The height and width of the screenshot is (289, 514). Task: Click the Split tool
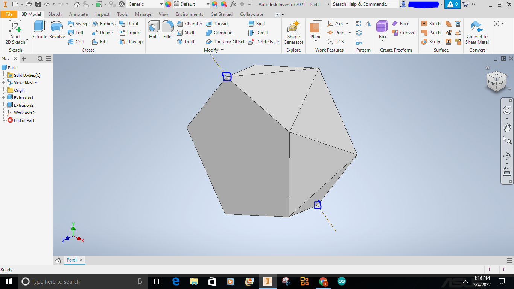click(x=257, y=23)
